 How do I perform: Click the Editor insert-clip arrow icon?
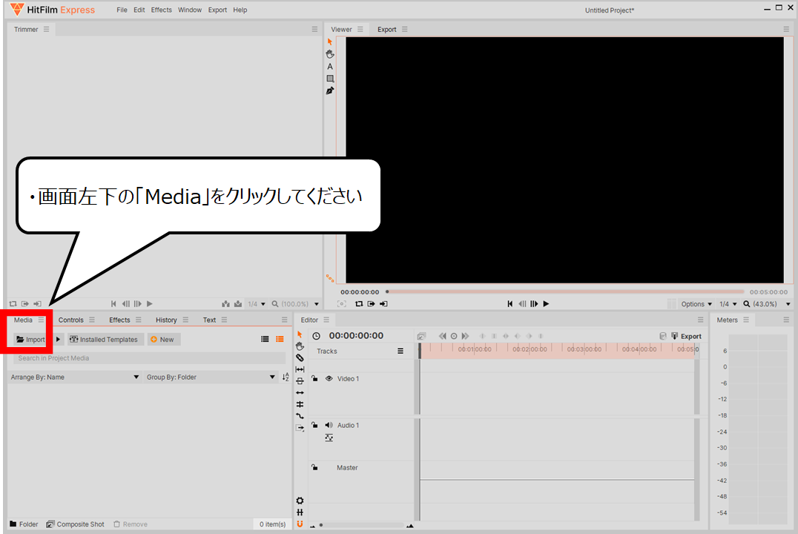pyautogui.click(x=300, y=428)
